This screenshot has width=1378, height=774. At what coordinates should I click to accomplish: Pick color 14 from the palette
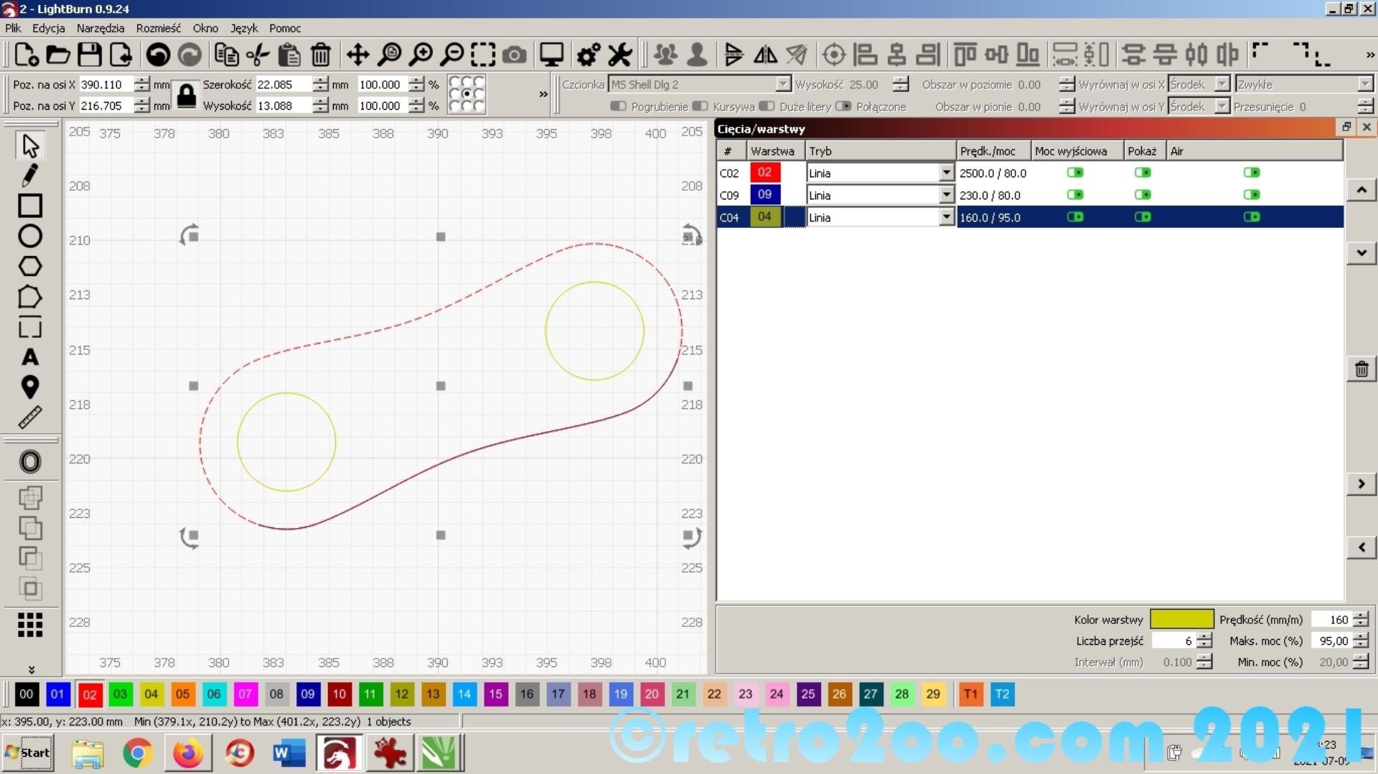[x=464, y=694]
